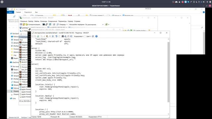
Task: Click the Explorer help icon at ribbon right
Action: coord(204,12)
